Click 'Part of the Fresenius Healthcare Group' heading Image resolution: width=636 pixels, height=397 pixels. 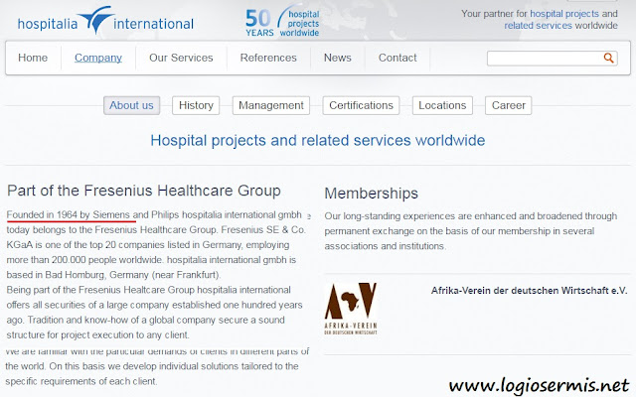click(144, 191)
